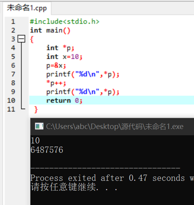The height and width of the screenshot is (205, 194).
Task: Place cursor on #include<stdio.h> line
Action: (65, 21)
